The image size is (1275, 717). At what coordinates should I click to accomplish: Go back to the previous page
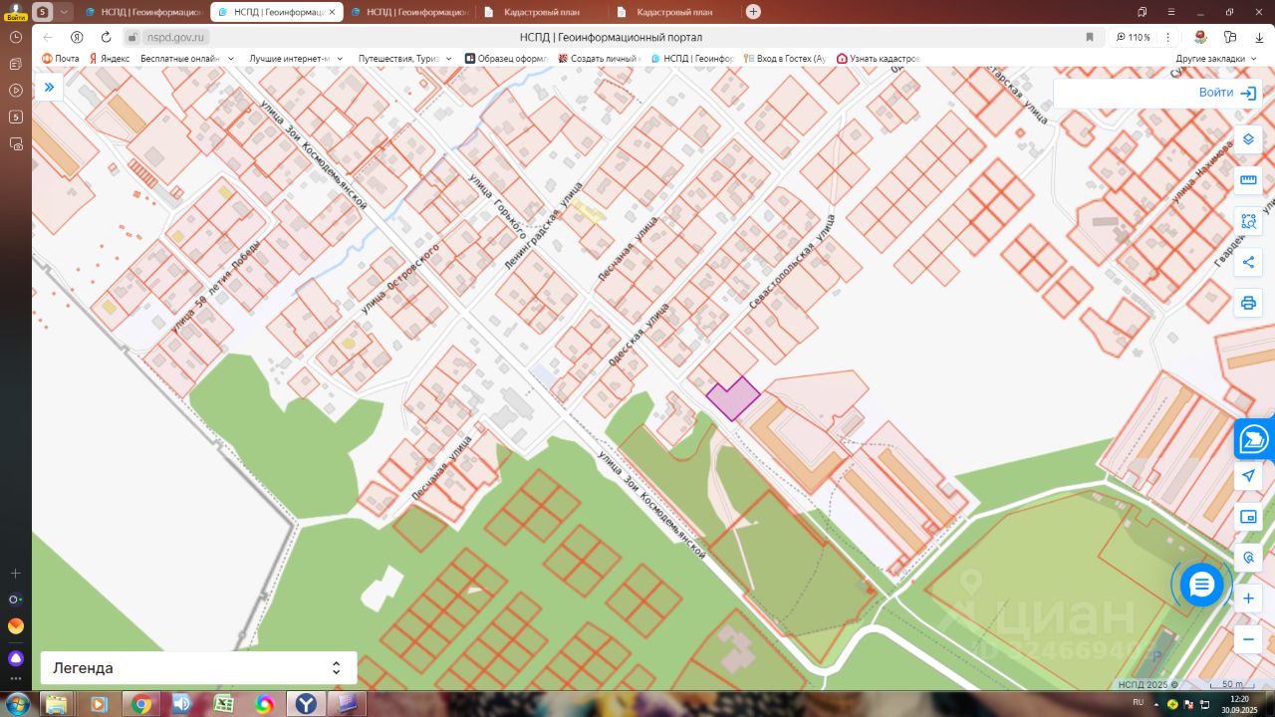(48, 37)
